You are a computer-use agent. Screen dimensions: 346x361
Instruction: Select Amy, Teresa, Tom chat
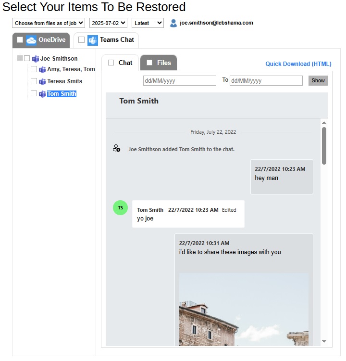(71, 69)
